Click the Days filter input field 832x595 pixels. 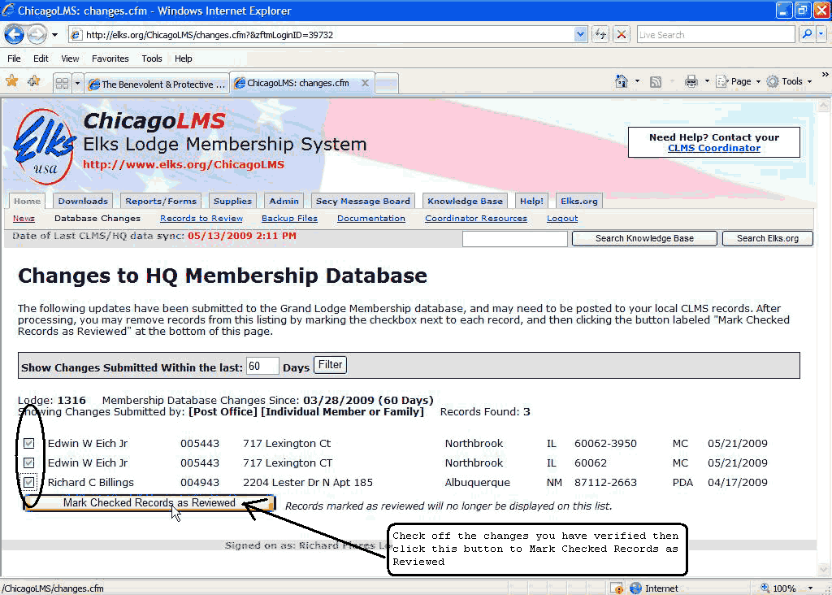coord(262,366)
